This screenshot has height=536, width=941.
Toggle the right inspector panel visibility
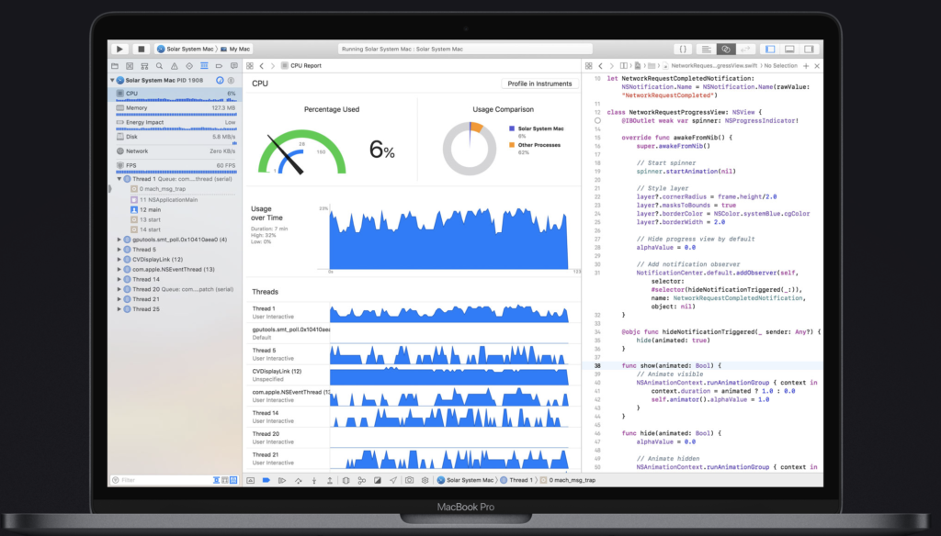[811, 49]
